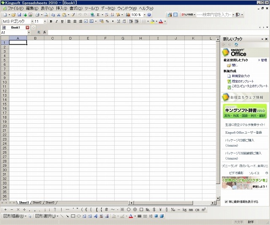Switch to the Sheet3 tab
The width and height of the screenshot is (270, 225).
[x=50, y=203]
